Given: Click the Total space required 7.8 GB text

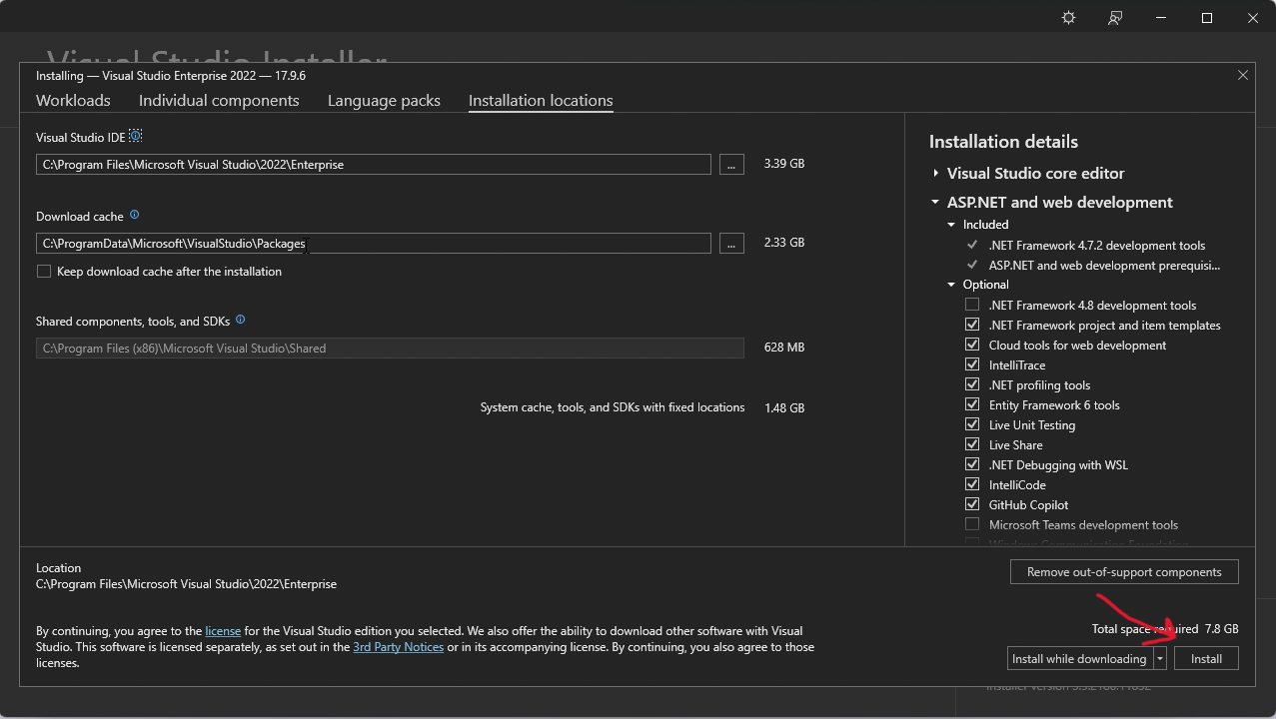Looking at the screenshot, I should tap(1165, 629).
